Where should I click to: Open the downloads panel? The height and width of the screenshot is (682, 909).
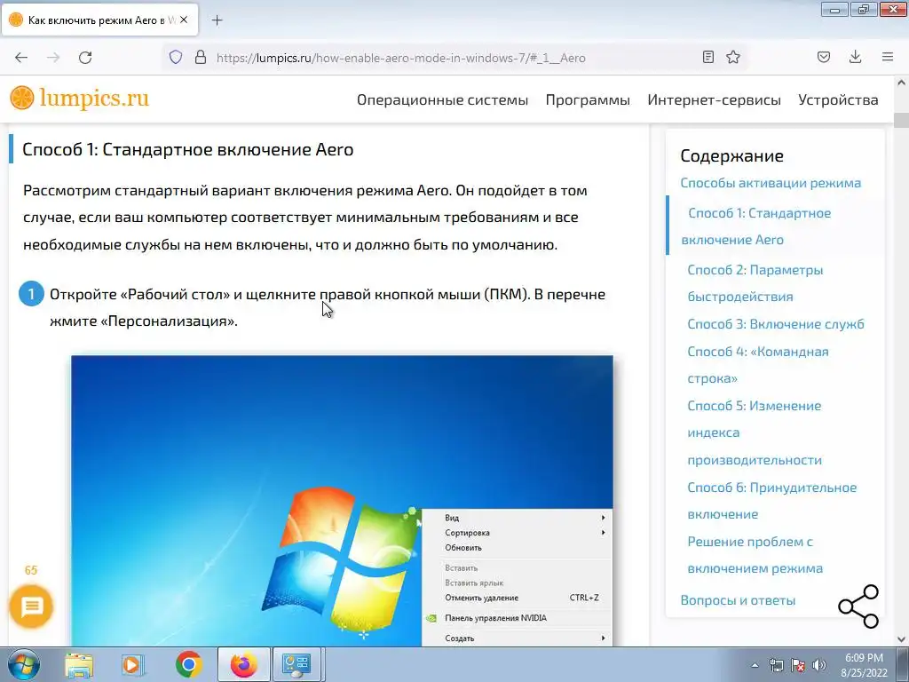click(x=855, y=58)
